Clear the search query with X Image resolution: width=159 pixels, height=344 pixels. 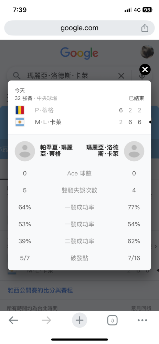[121, 76]
